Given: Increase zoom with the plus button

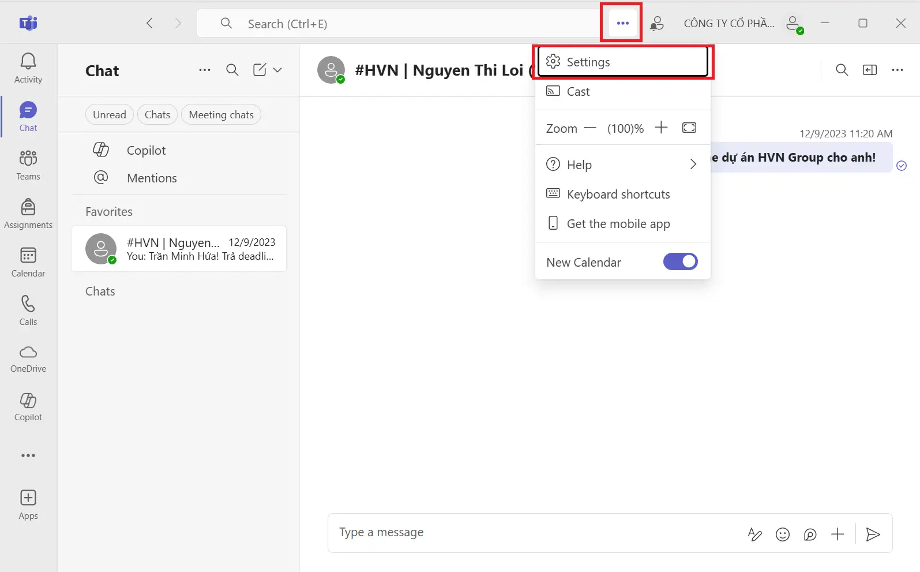Looking at the screenshot, I should 661,128.
